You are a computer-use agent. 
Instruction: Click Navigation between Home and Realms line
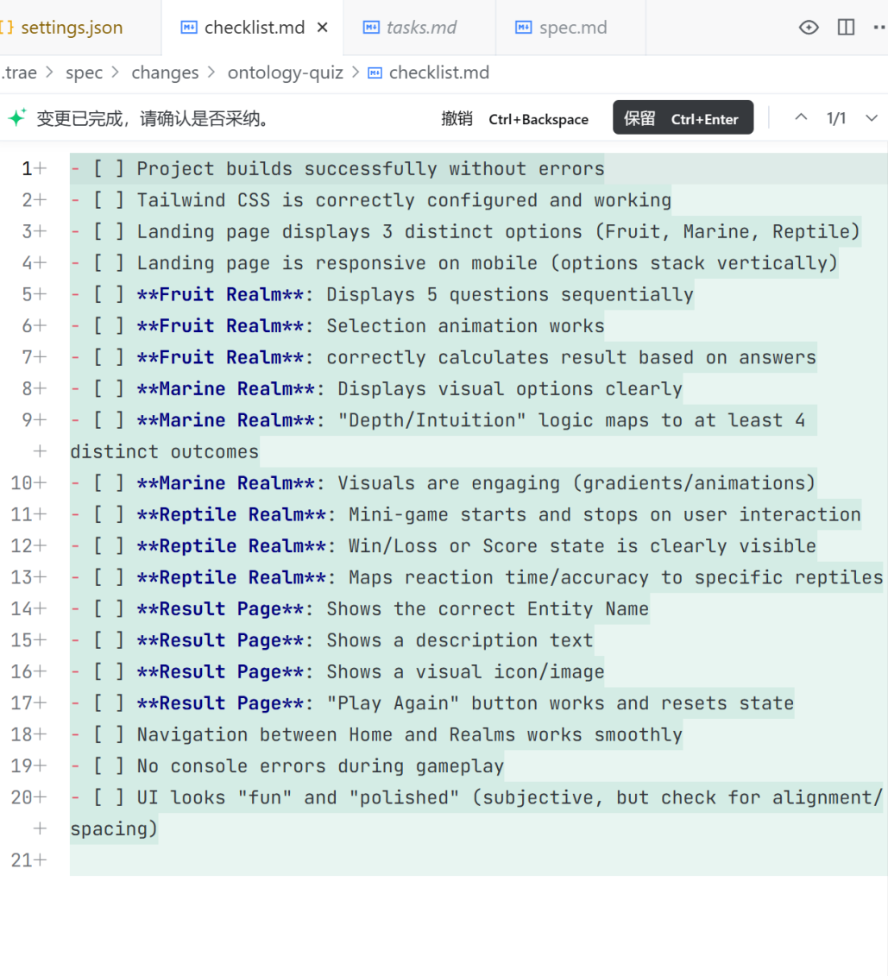tap(409, 734)
